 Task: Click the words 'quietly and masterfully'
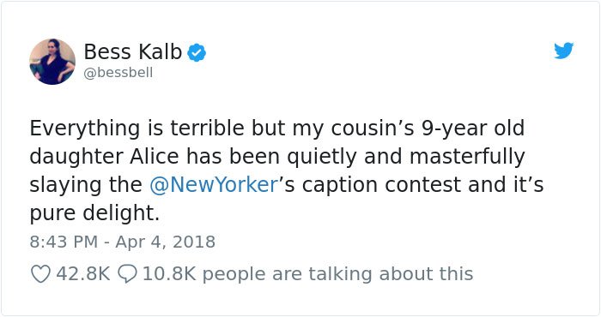pos(406,157)
